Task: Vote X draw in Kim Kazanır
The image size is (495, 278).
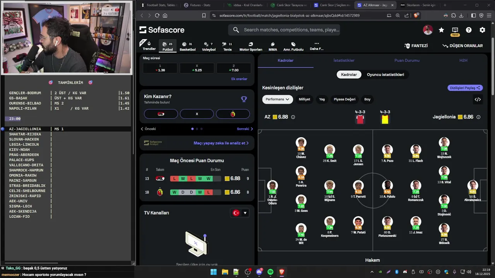Action: (197, 114)
